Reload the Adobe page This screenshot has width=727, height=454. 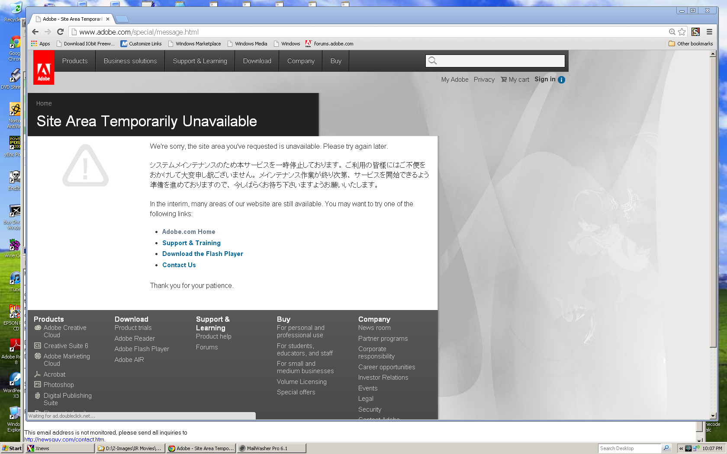coord(60,32)
